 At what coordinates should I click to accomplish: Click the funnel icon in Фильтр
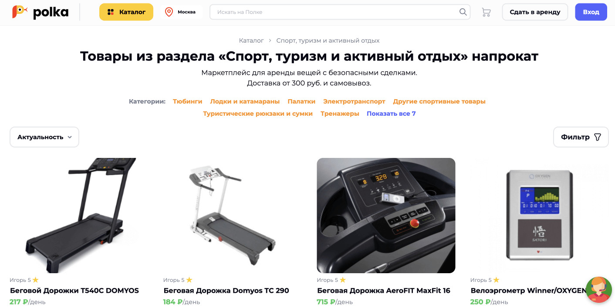click(x=598, y=137)
